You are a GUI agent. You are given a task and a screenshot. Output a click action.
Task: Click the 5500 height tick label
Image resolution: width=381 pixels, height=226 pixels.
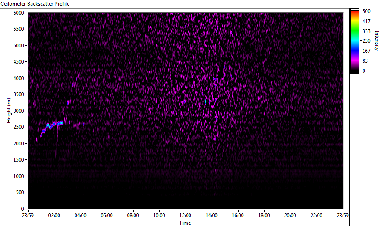pyautogui.click(x=18, y=29)
